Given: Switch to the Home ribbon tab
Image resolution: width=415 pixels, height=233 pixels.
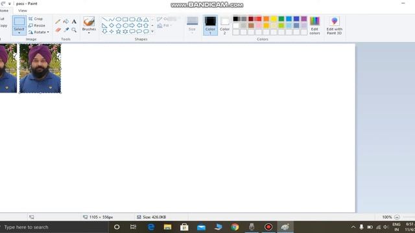Looking at the screenshot, I should point(5,10).
